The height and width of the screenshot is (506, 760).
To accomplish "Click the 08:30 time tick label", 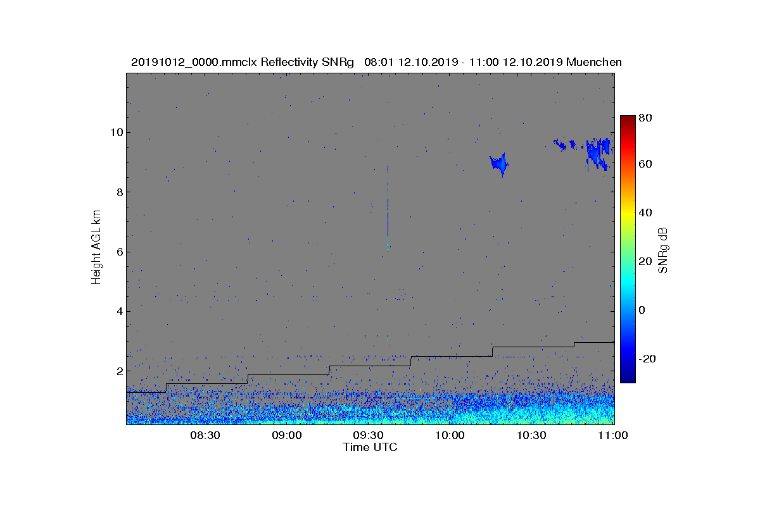I will click(205, 435).
